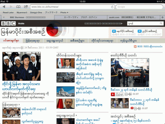
Task: Select the second navigation tab on BBC menu
Action: coord(33,41)
